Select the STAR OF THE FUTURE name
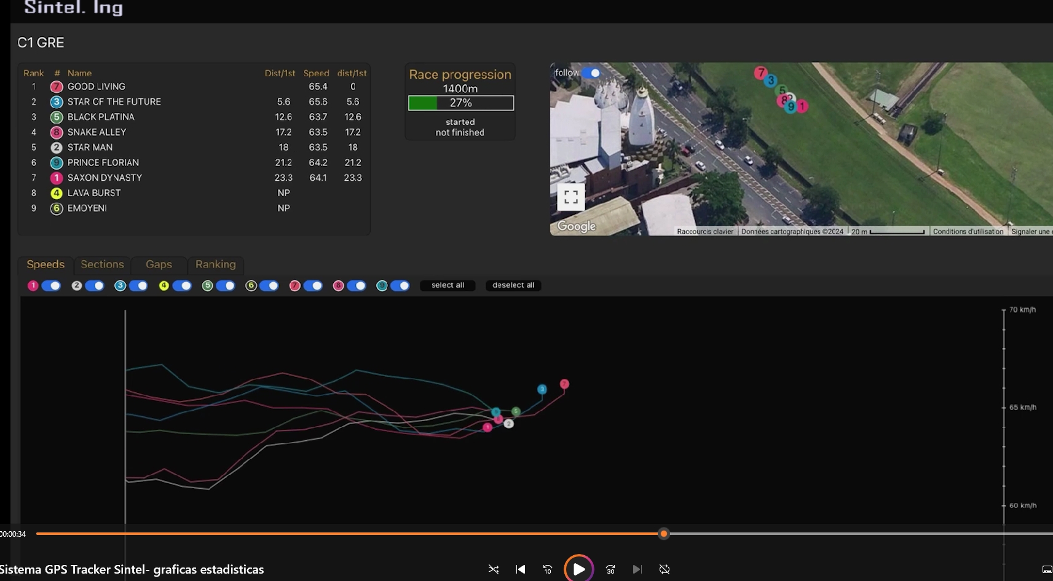 [114, 102]
